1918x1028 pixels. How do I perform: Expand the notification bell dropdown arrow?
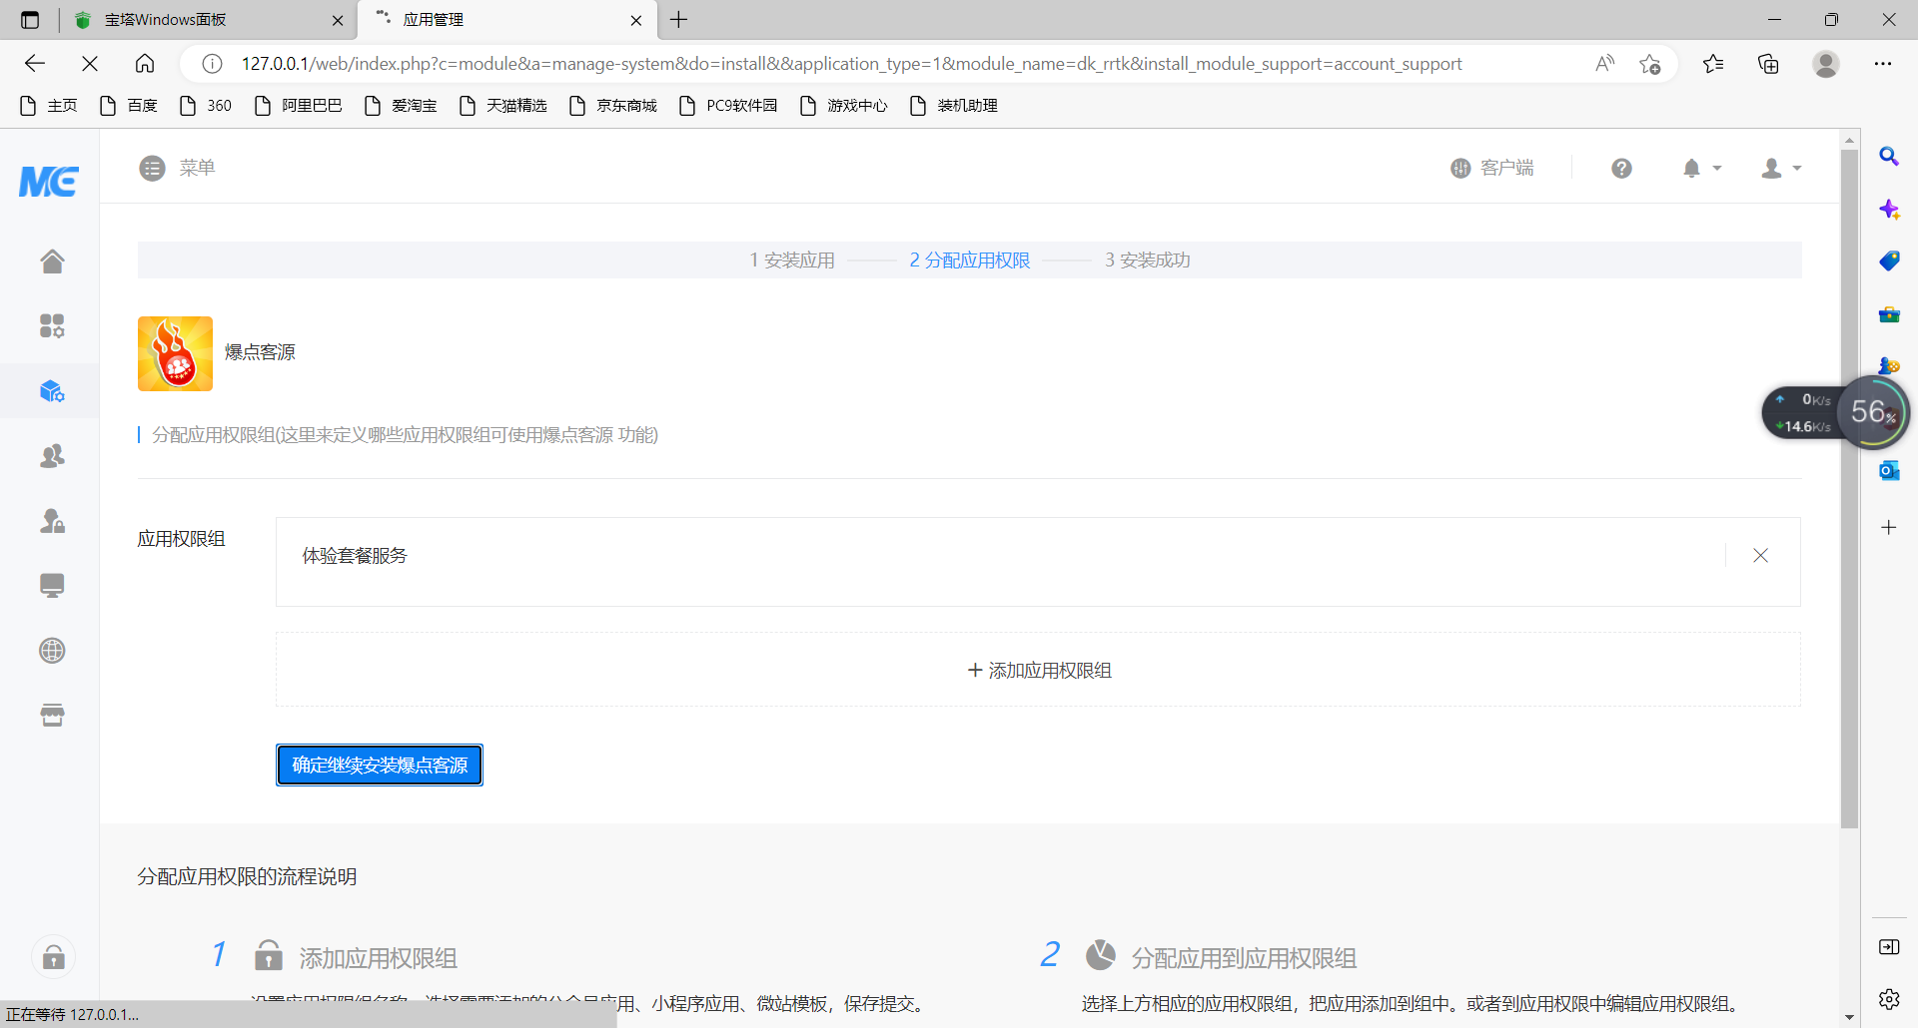pyautogui.click(x=1716, y=168)
